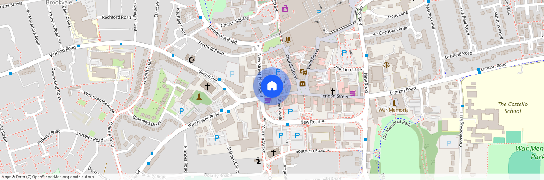The image size is (544, 180).
Task: Click the Goat Lane label
Action: pos(398,15)
